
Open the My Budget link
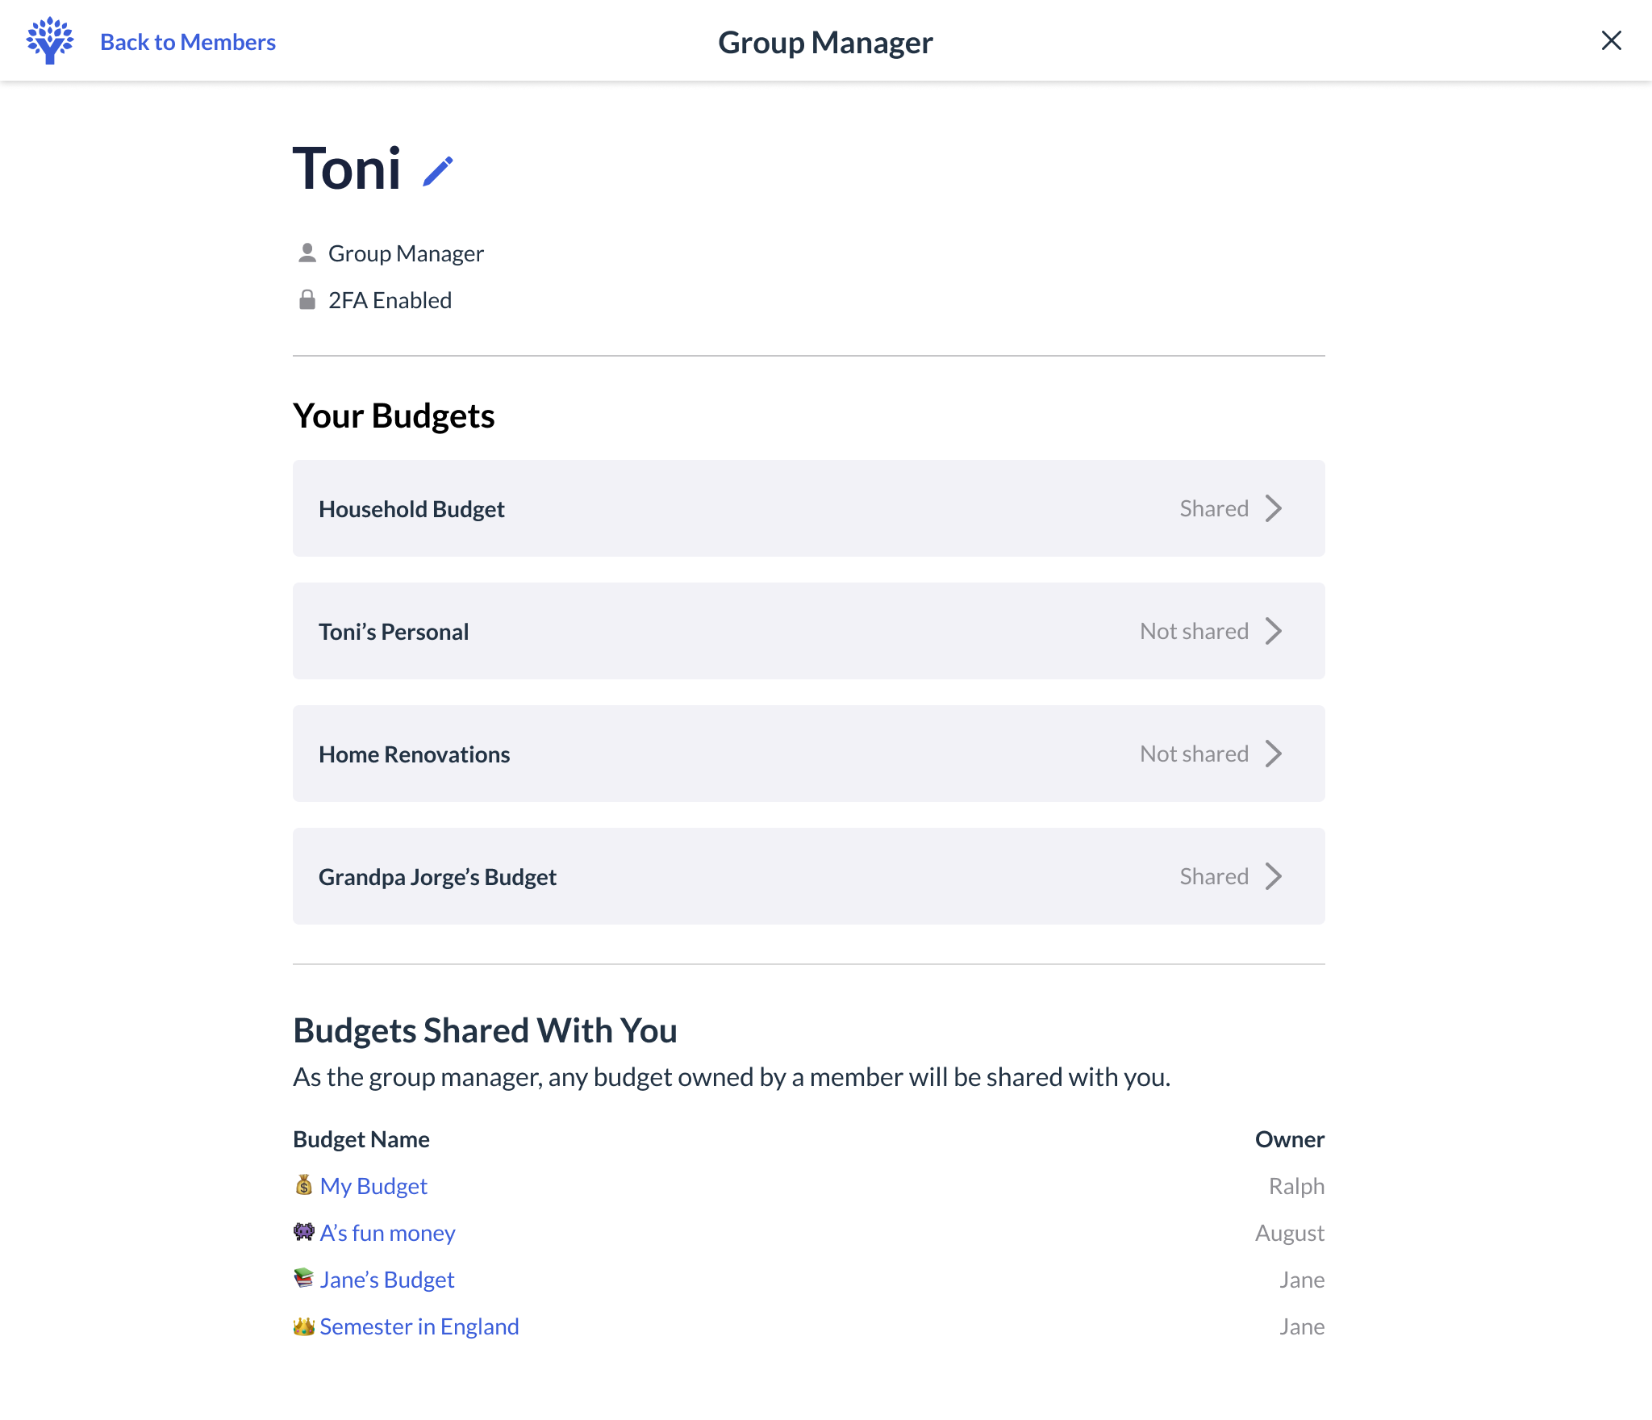click(x=373, y=1186)
